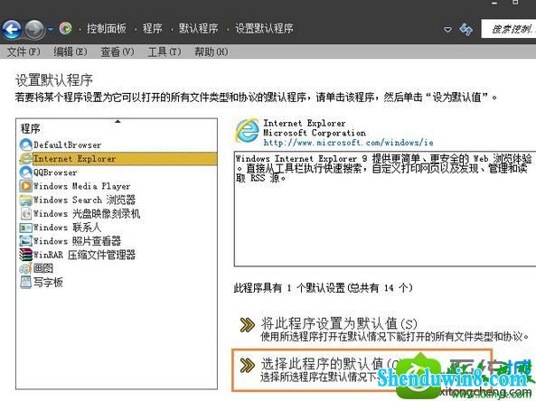This screenshot has height=401, width=536.
Task: Open the 编辑(E) menu
Action: click(x=71, y=51)
